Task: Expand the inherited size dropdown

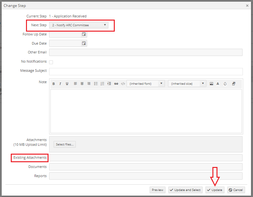Action: point(187,84)
